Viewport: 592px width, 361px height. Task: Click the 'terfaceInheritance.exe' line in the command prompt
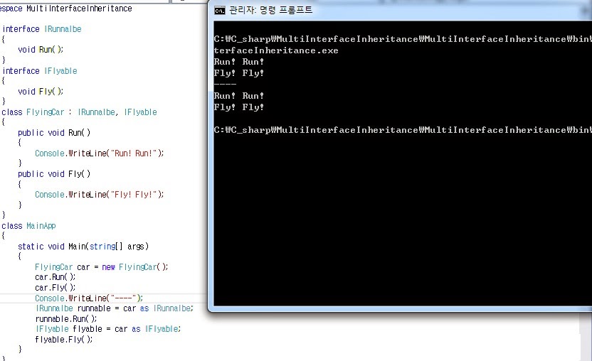[x=276, y=50]
